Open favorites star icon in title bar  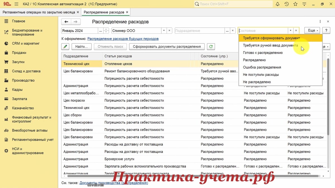295,4
